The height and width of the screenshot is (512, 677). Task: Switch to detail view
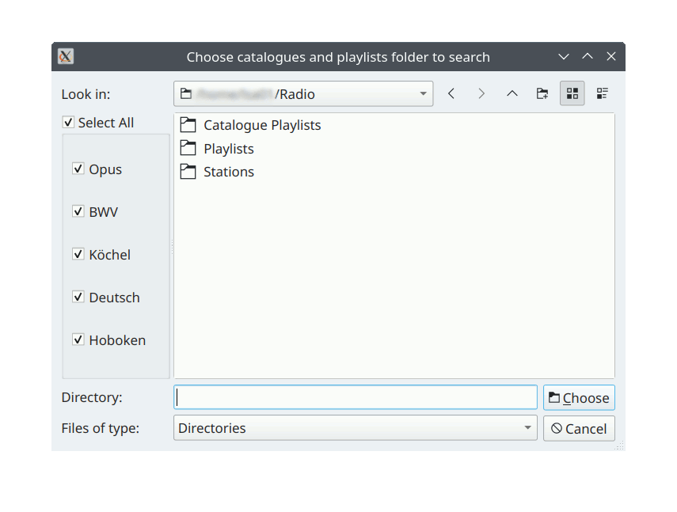tap(603, 93)
